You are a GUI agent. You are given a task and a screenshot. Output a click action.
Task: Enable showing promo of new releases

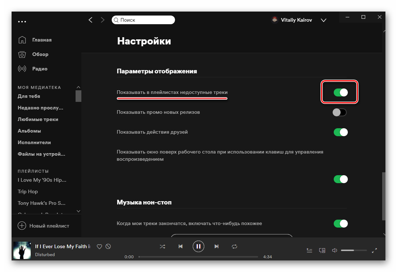coord(340,112)
